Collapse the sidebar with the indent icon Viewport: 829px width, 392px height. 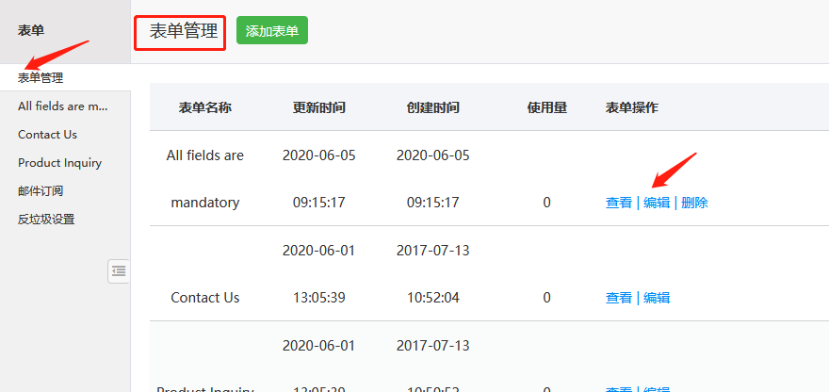point(119,271)
